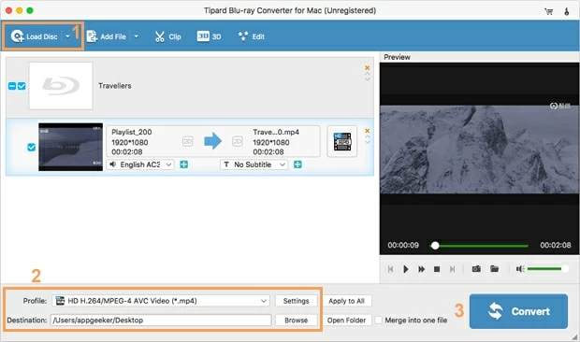The height and width of the screenshot is (342, 580).
Task: Toggle output 2D mode icon
Action: [x=237, y=141]
